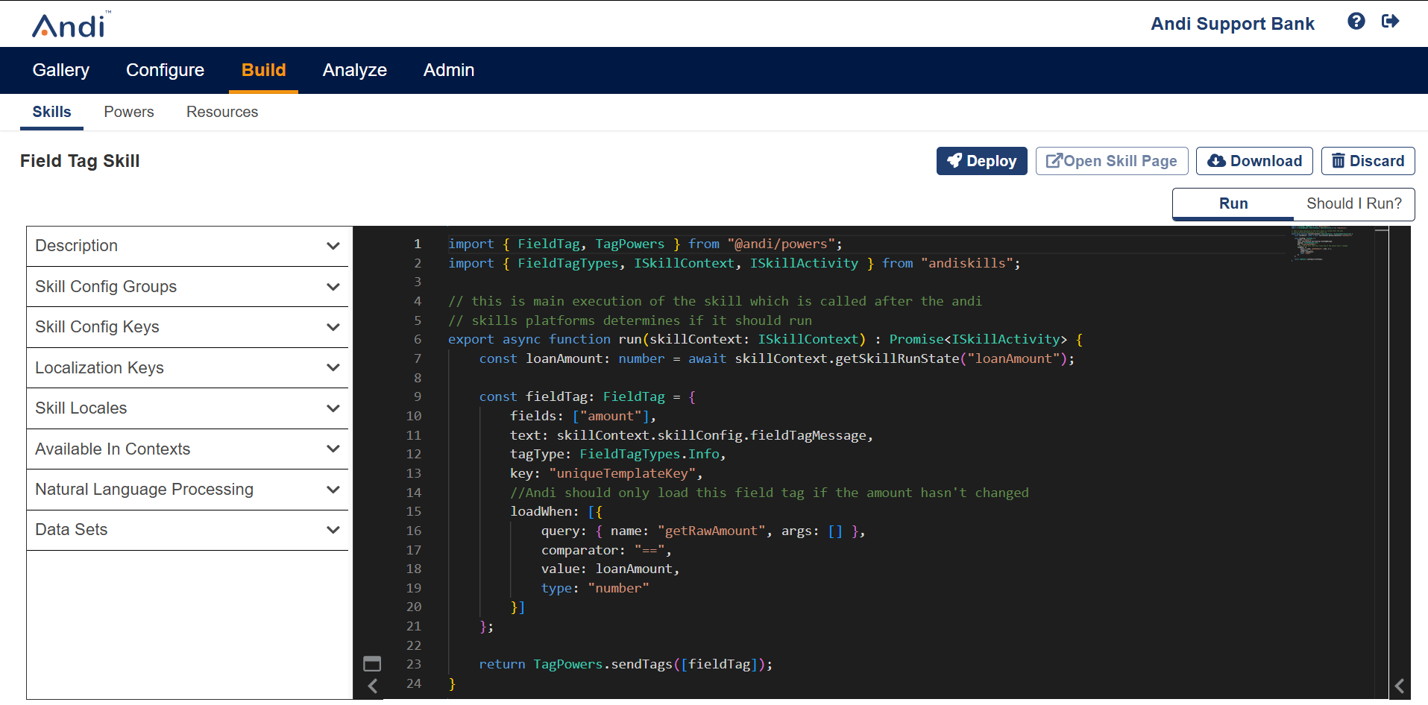Expand the Description section
The width and height of the screenshot is (1428, 705).
click(187, 246)
